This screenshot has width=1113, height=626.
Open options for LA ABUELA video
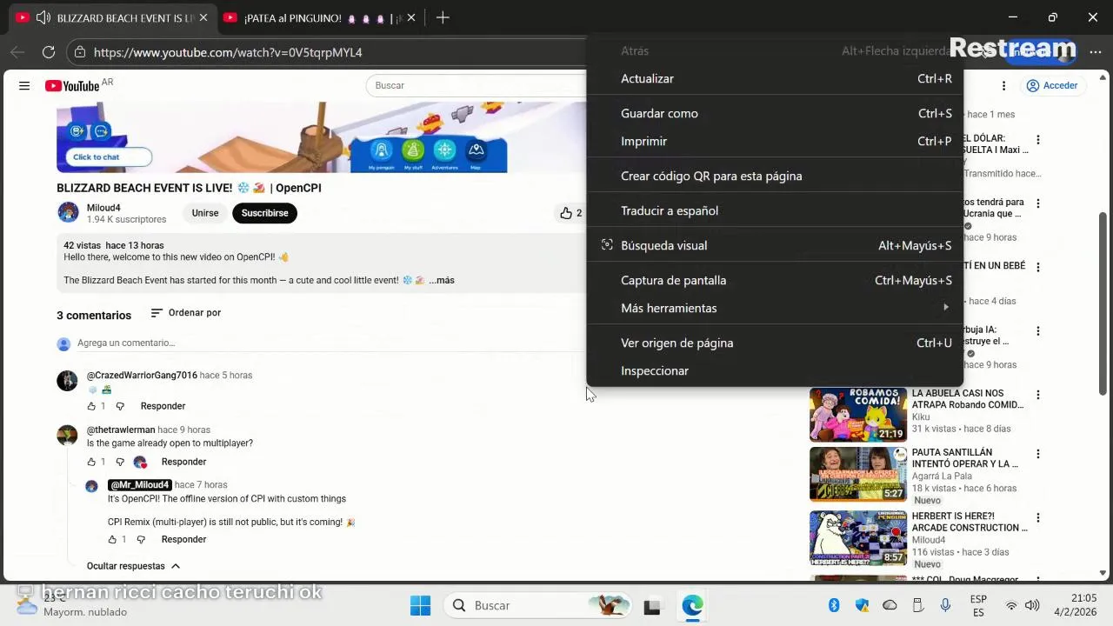point(1037,395)
